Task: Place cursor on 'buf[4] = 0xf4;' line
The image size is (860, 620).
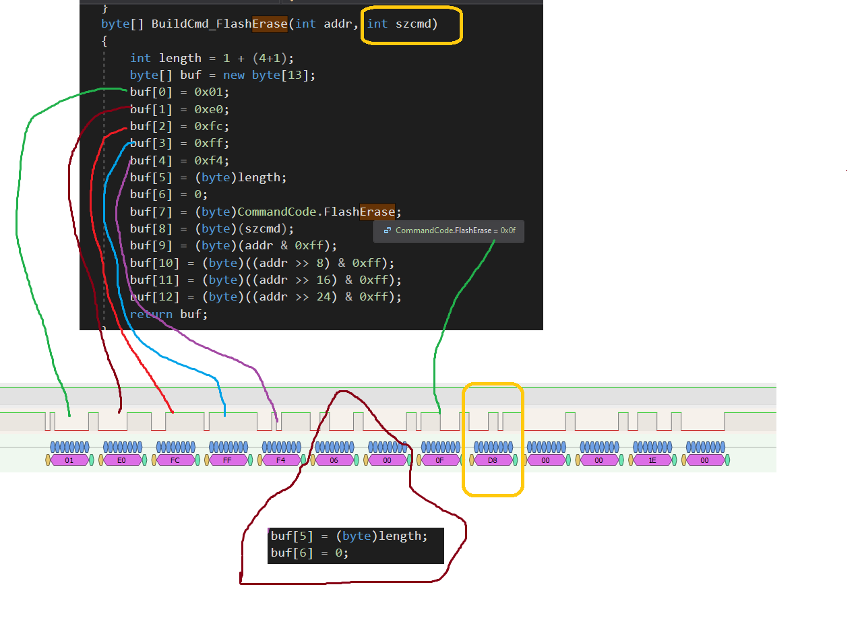Action: pyautogui.click(x=180, y=160)
